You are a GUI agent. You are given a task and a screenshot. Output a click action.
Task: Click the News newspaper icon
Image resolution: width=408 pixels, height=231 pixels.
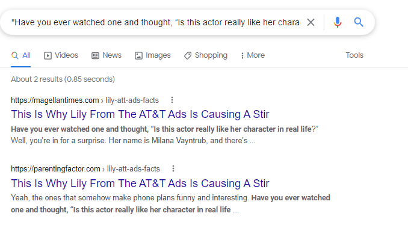coord(95,55)
